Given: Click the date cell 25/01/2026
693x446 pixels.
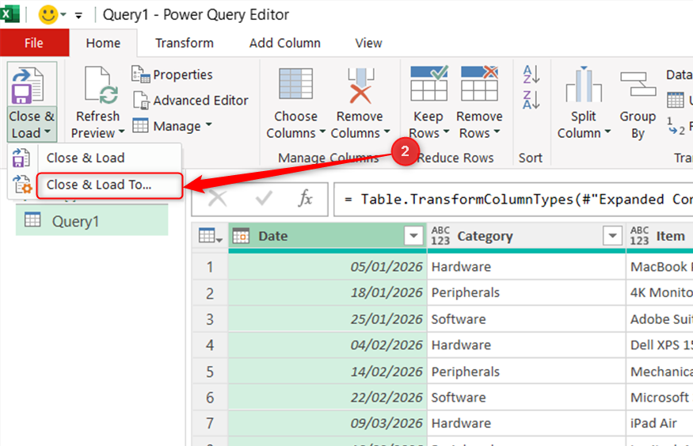Looking at the screenshot, I should tap(328, 319).
